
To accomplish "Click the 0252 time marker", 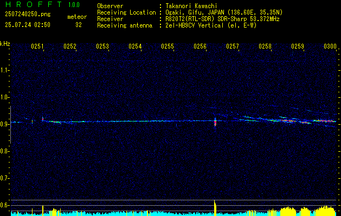I will 70,46.
